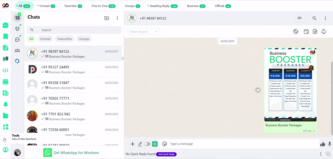Open the reminder bell icon above chat
Viewport: 333px width, 159px height.
pos(323,32)
